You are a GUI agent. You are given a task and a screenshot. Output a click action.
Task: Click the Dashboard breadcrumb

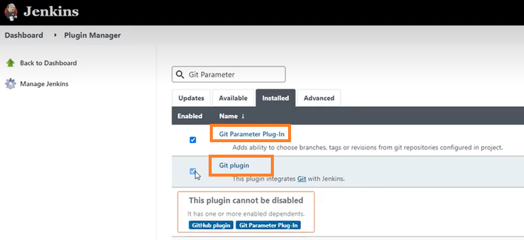pyautogui.click(x=24, y=35)
